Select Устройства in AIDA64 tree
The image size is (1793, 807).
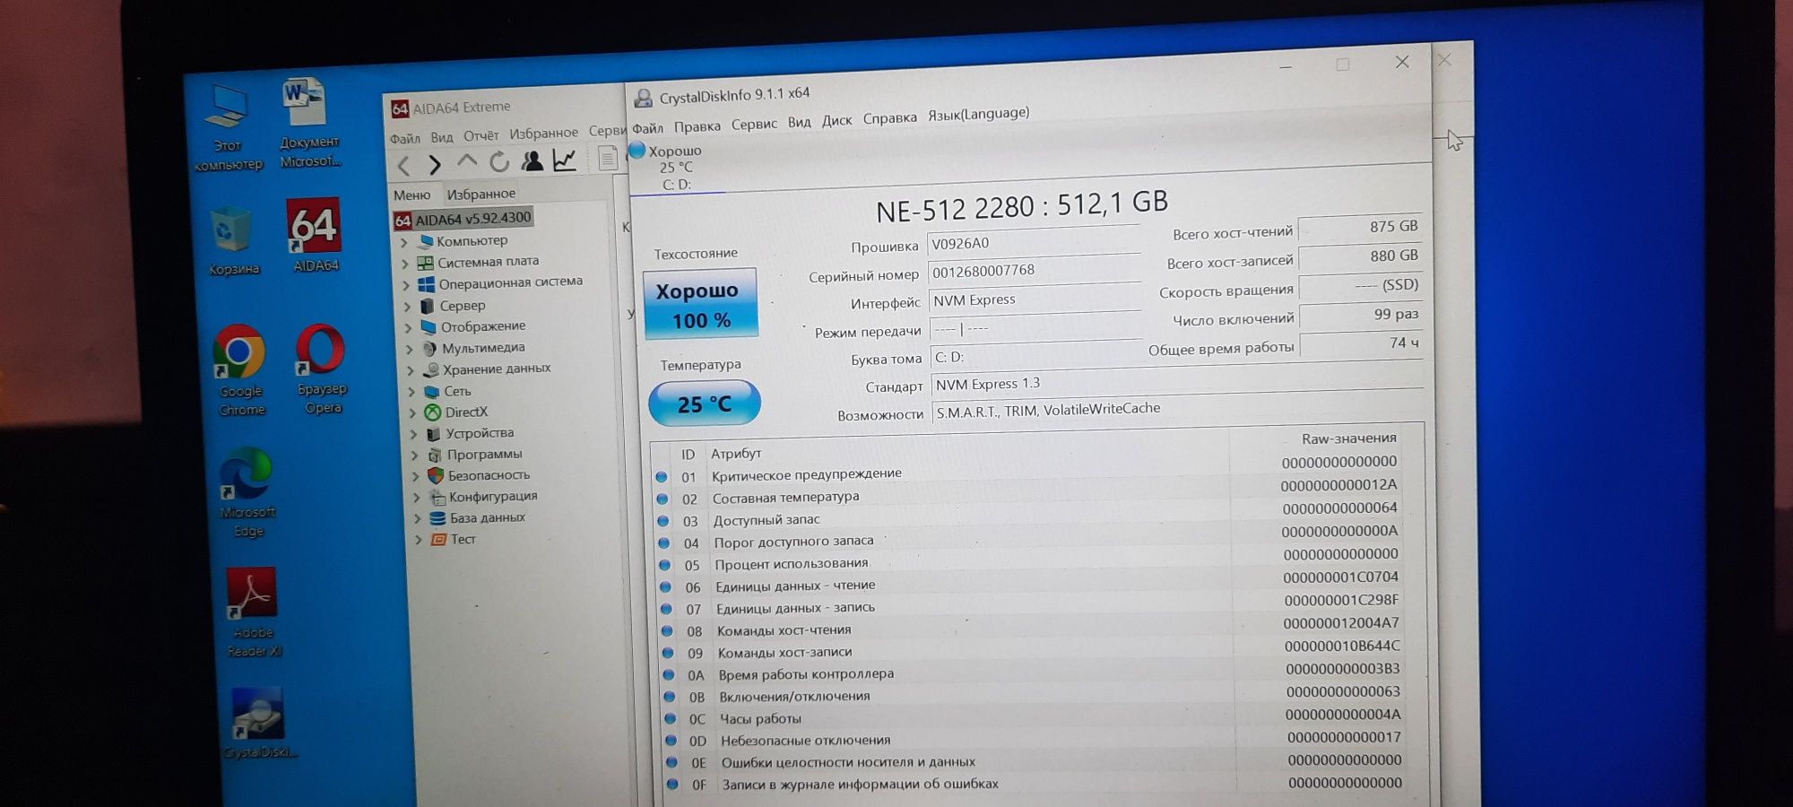pos(480,433)
